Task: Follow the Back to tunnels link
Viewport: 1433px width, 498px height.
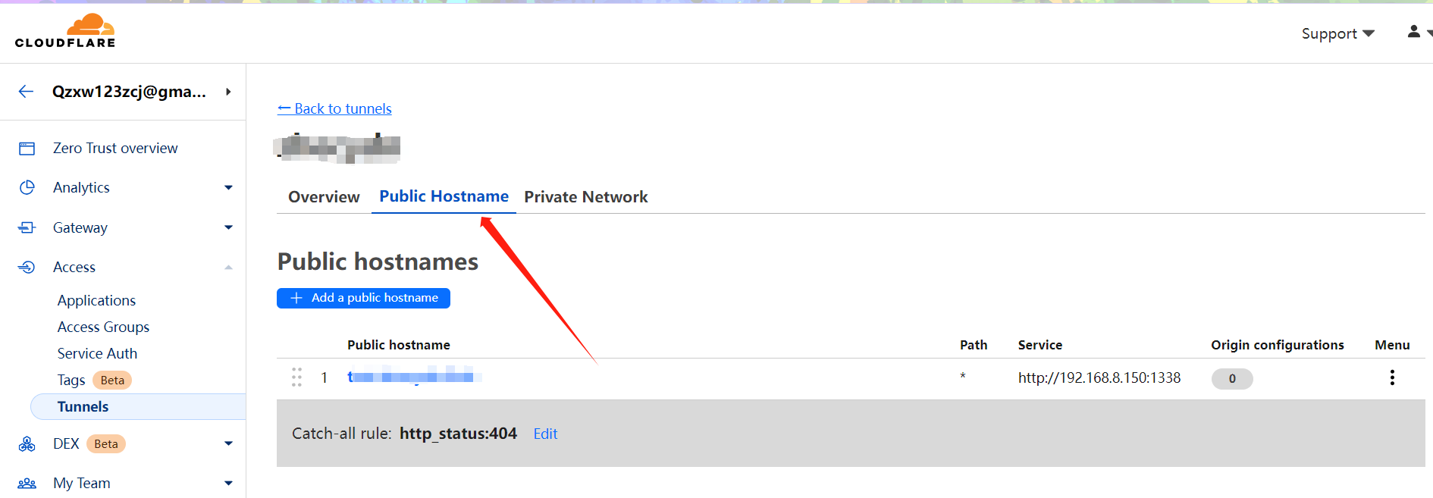Action: click(x=334, y=108)
